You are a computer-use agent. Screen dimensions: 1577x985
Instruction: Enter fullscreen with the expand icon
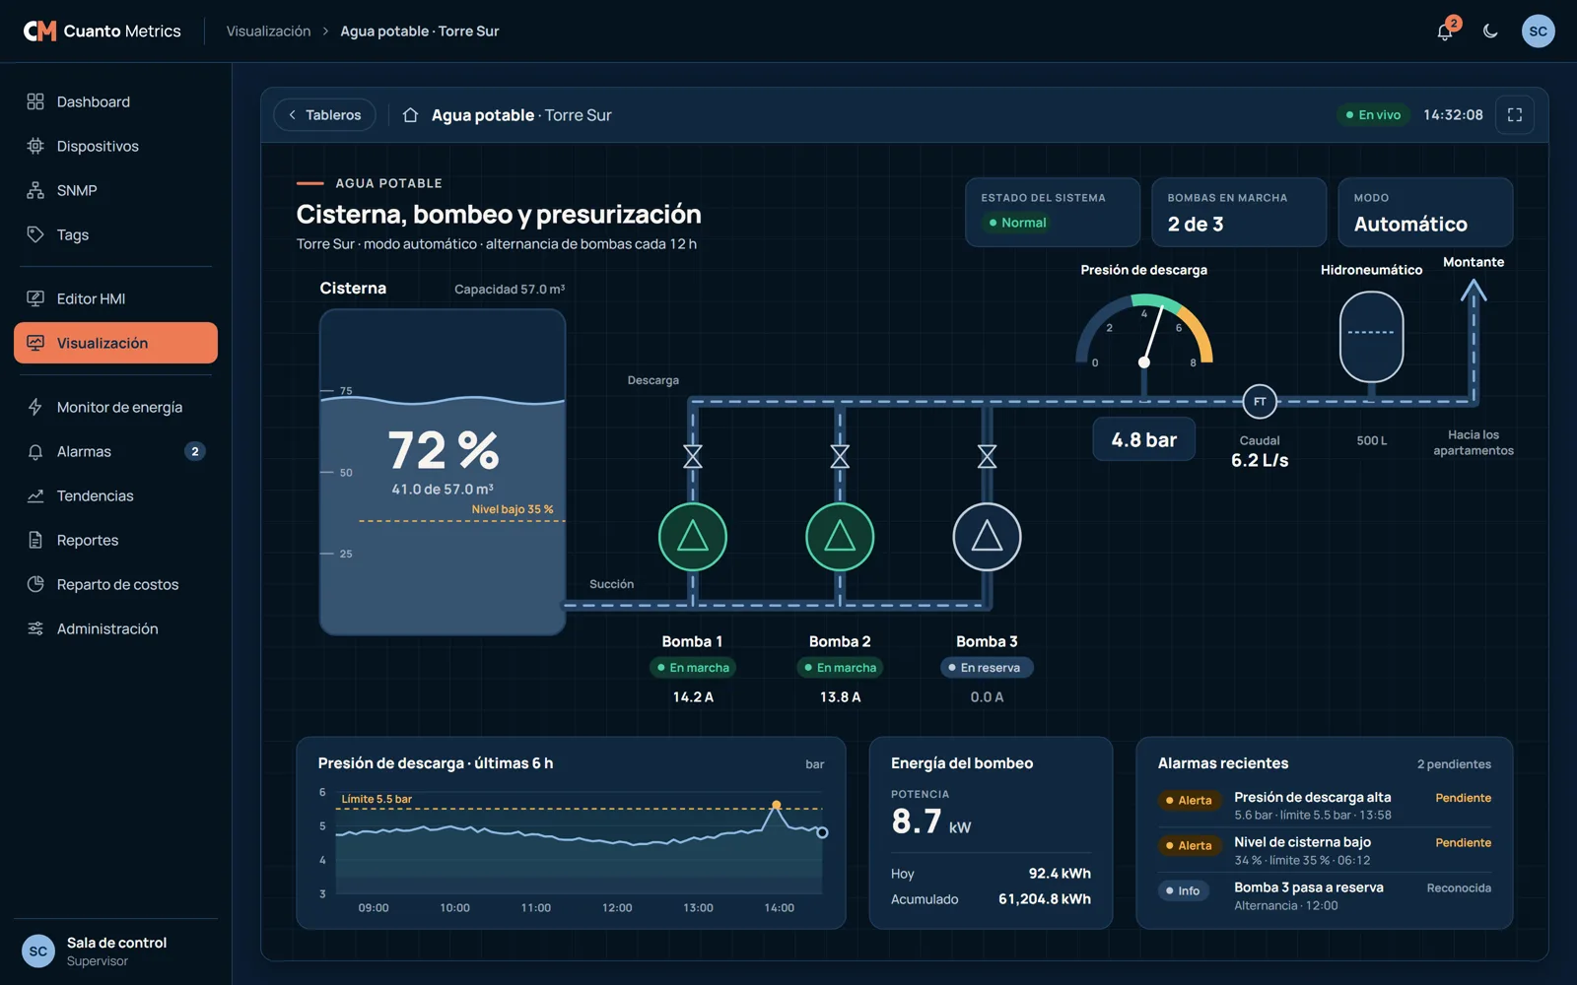(1515, 115)
